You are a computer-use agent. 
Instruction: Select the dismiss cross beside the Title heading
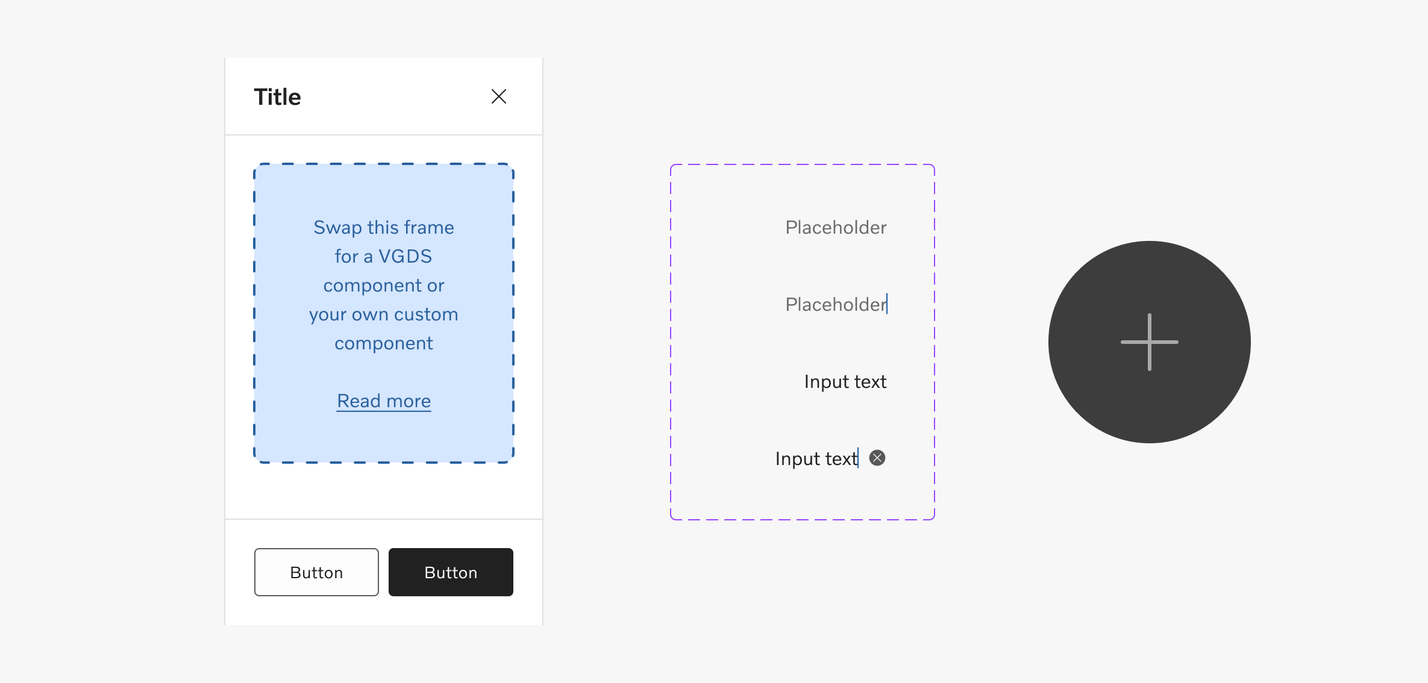coord(498,96)
